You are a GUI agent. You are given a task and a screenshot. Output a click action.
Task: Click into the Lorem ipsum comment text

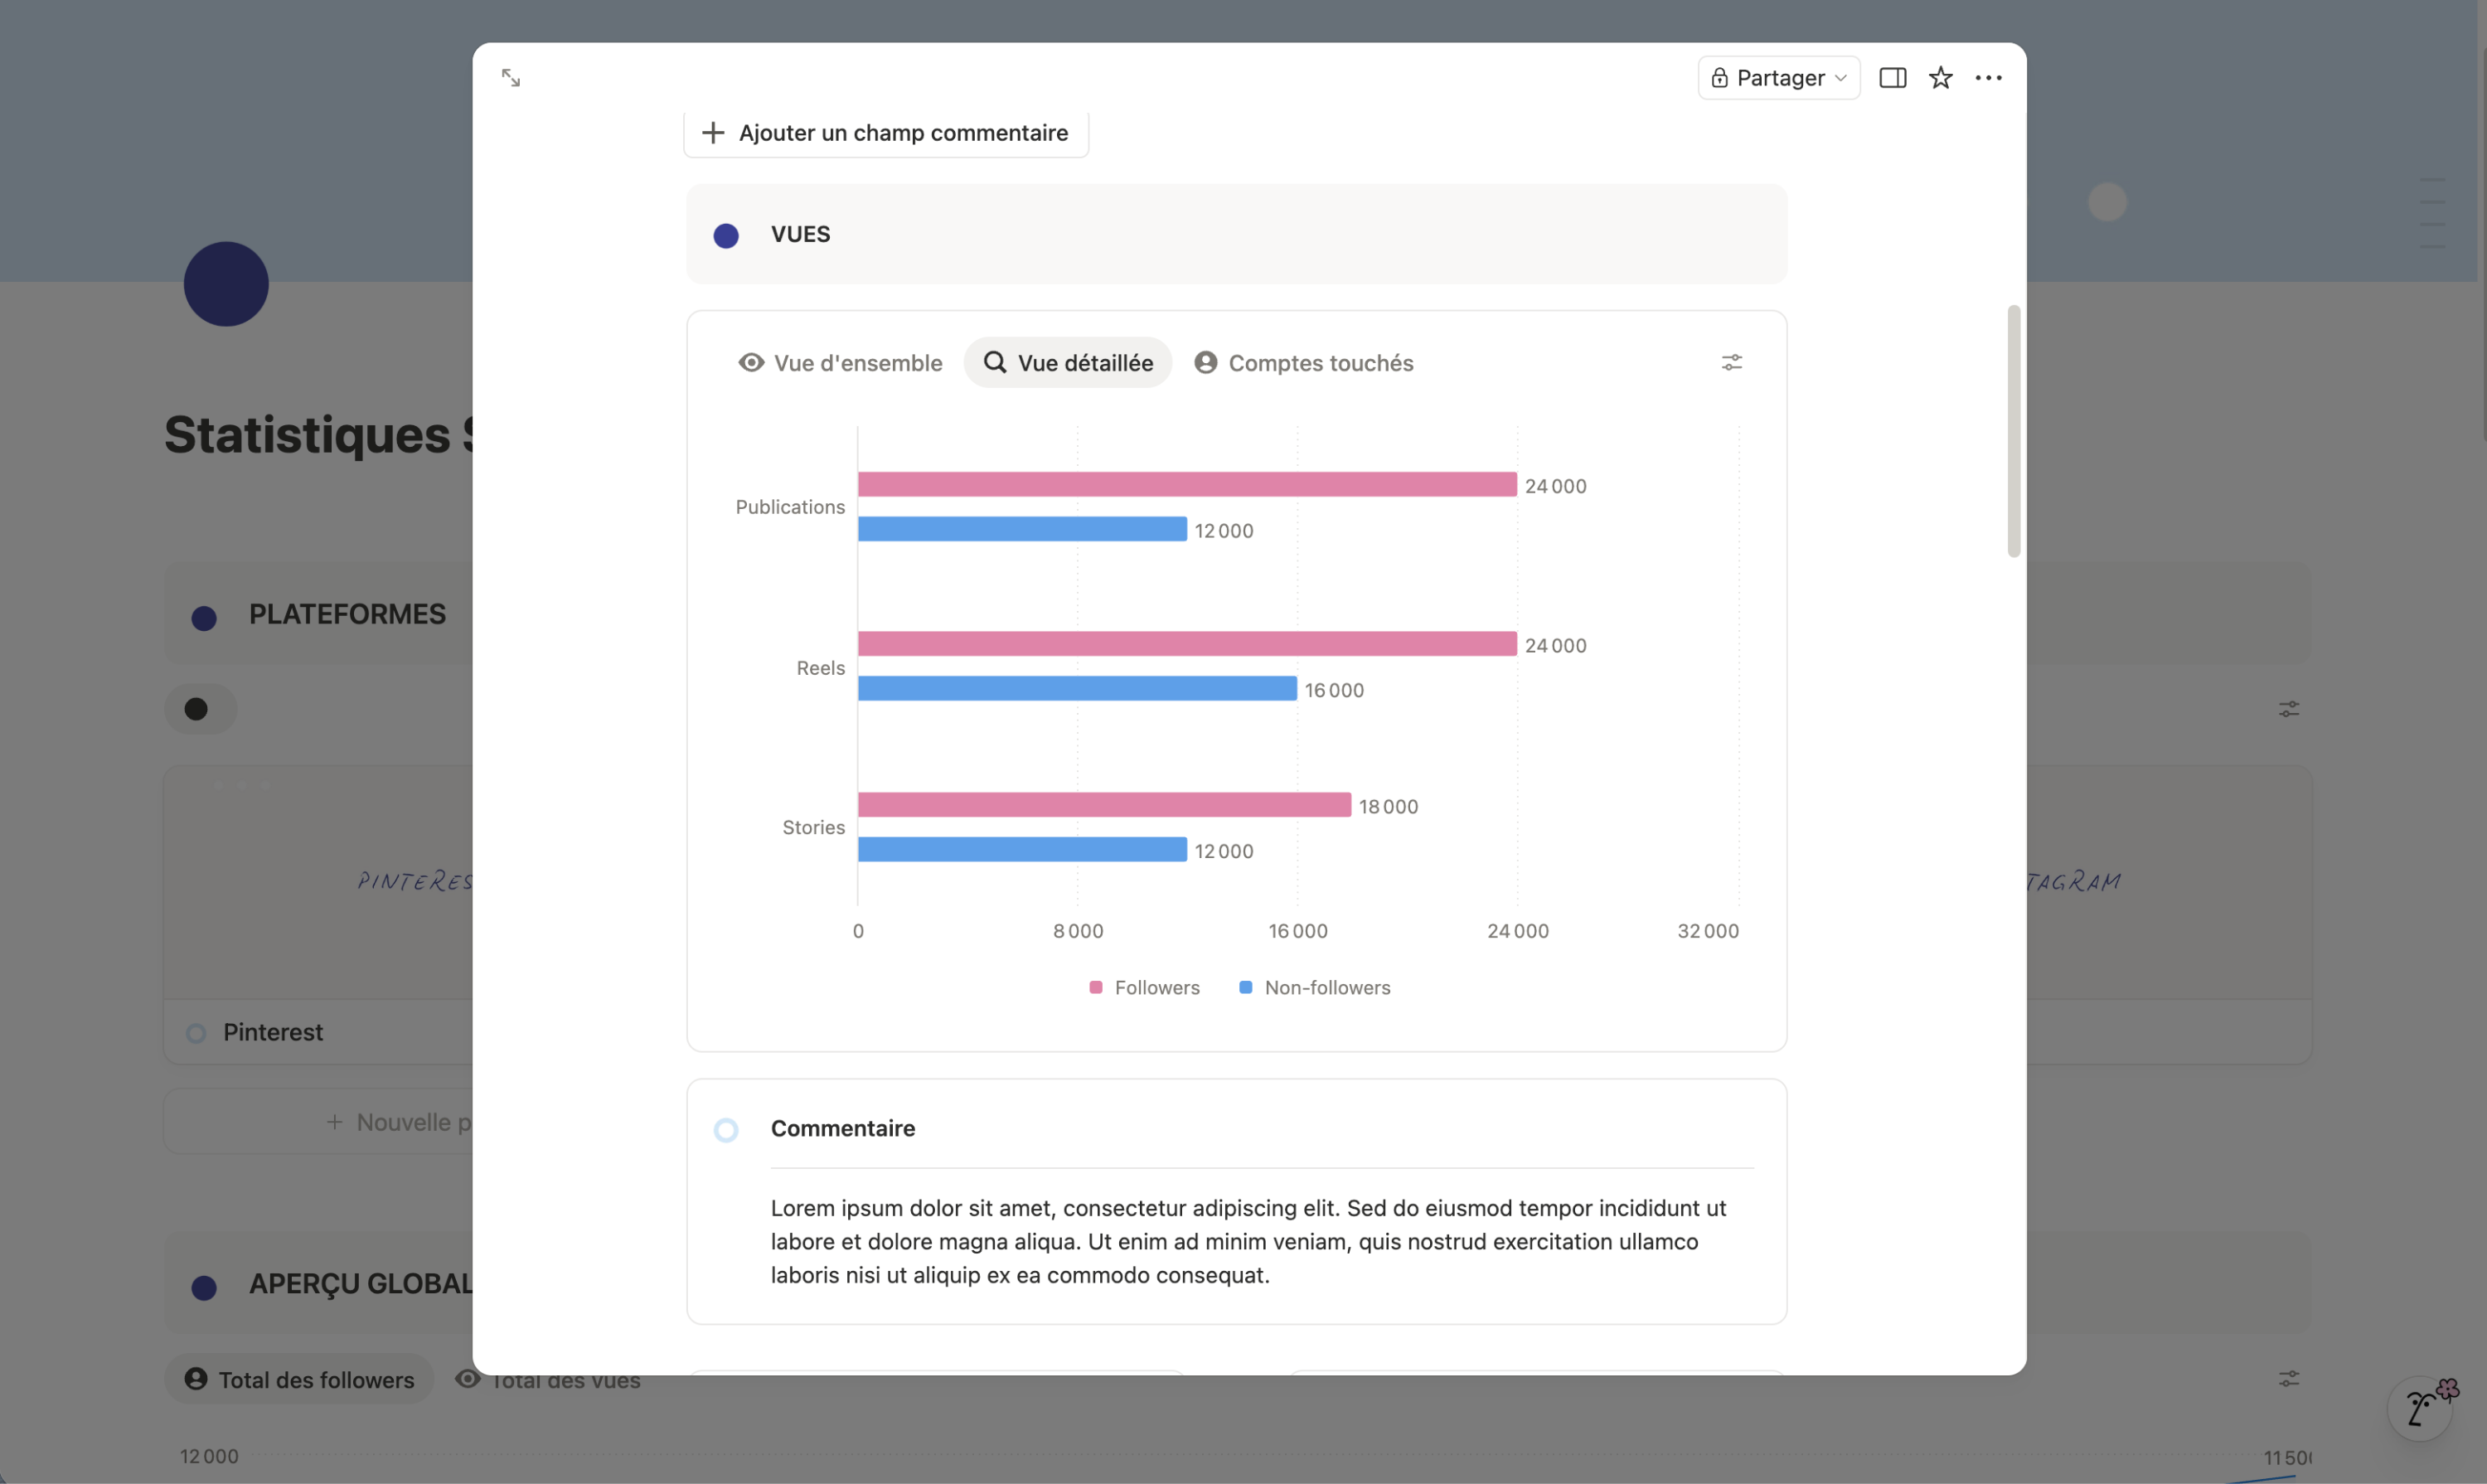tap(1248, 1242)
